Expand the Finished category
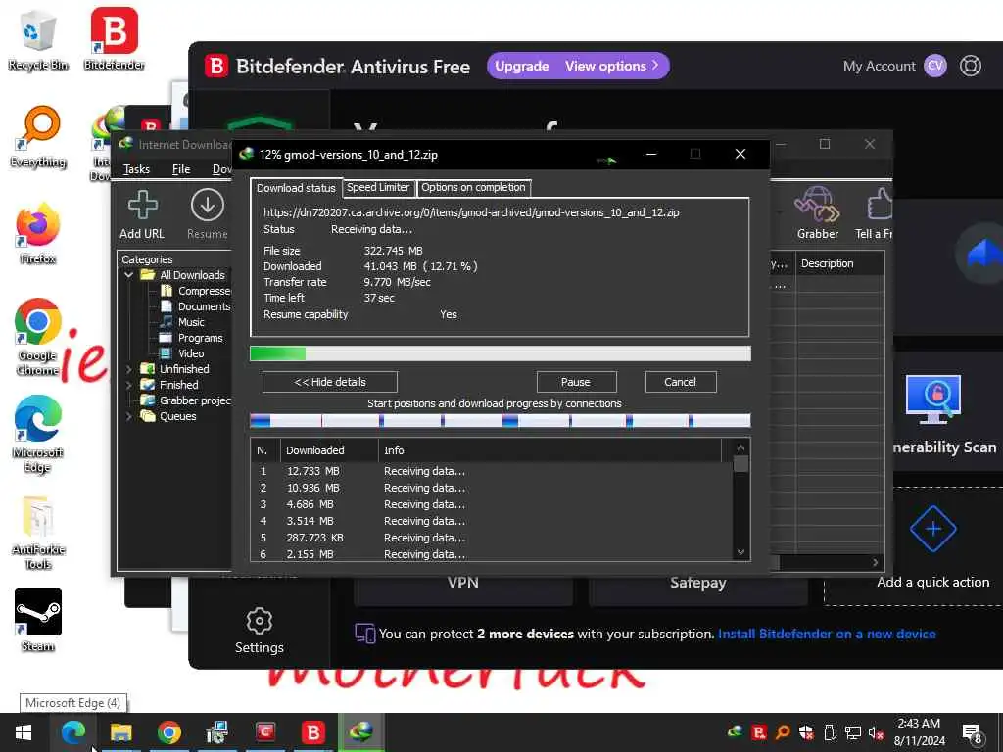 point(128,385)
